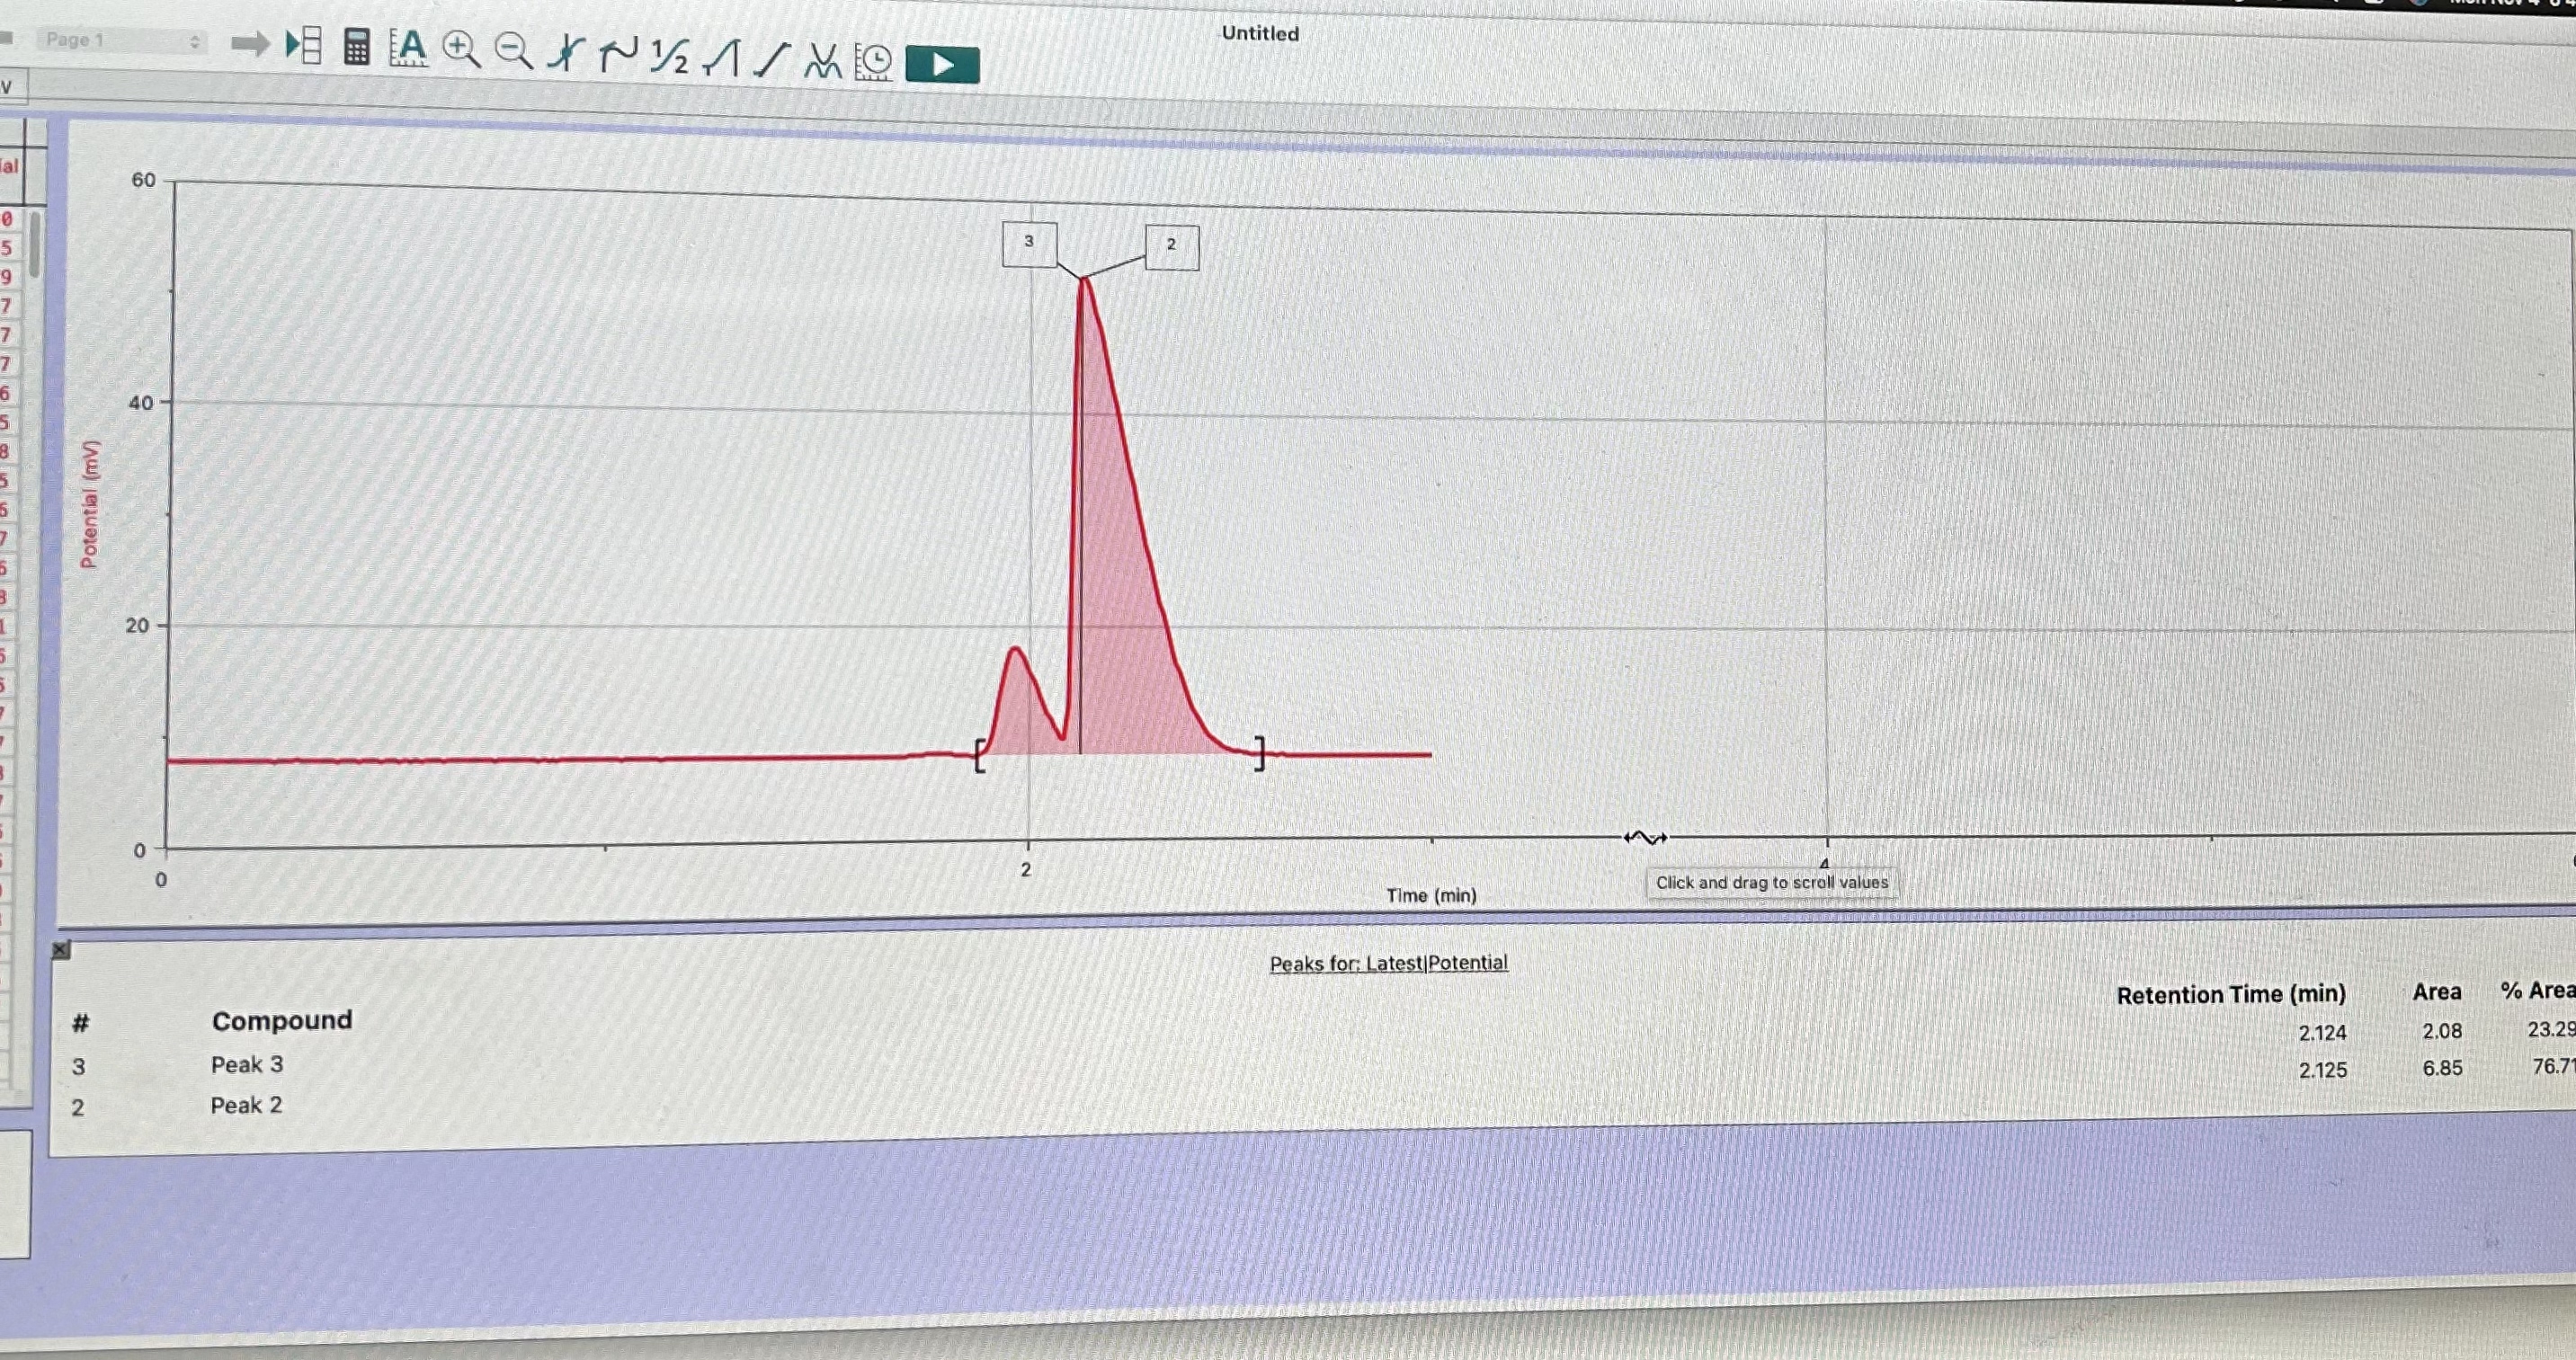
Task: Click the Zoom In magnifier
Action: (x=461, y=49)
